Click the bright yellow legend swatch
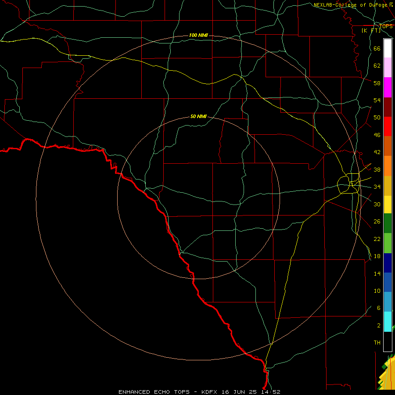This screenshot has width=395, height=395. [388, 205]
